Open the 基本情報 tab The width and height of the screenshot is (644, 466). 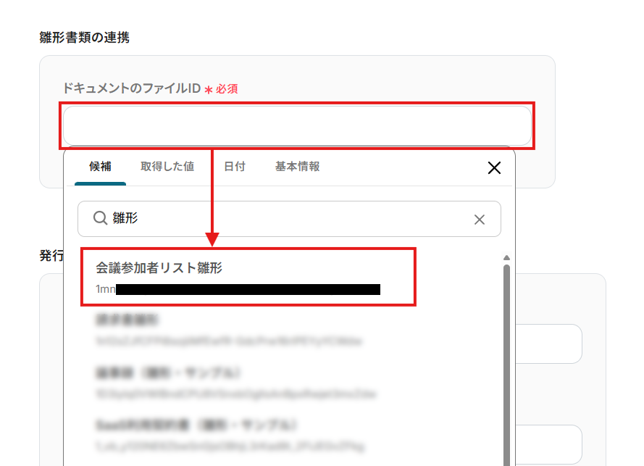(297, 167)
